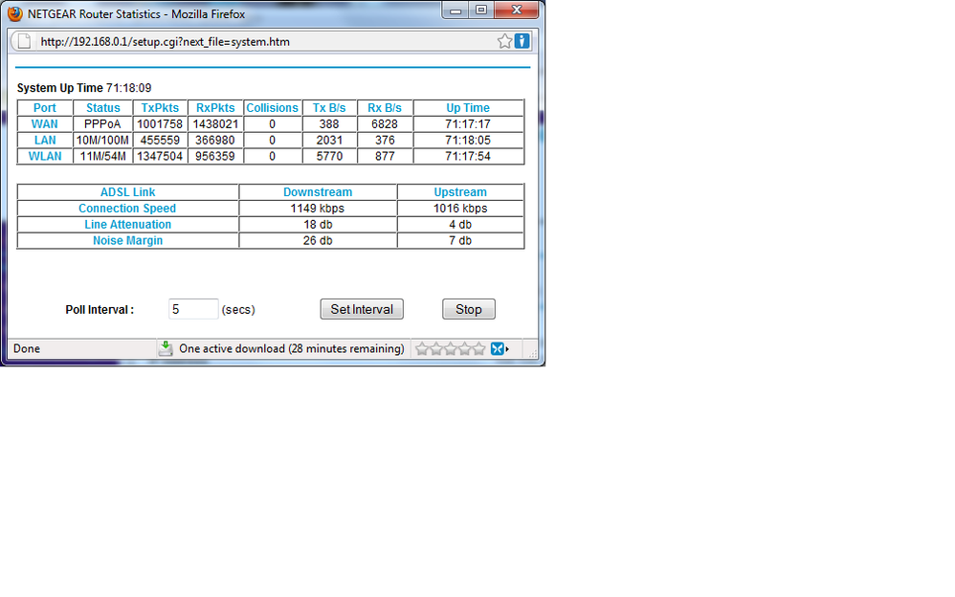The image size is (955, 597).
Task: Maximize the Firefox window
Action: click(x=480, y=11)
